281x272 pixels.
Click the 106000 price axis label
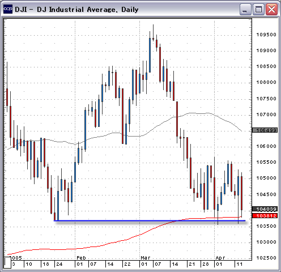[266, 146]
